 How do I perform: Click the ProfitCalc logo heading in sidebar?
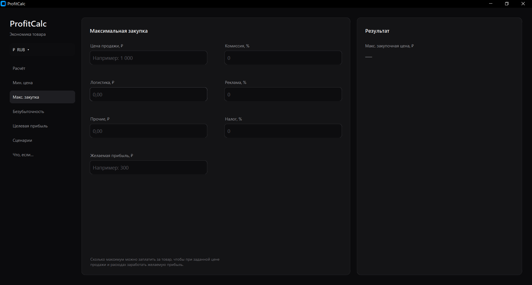28,24
